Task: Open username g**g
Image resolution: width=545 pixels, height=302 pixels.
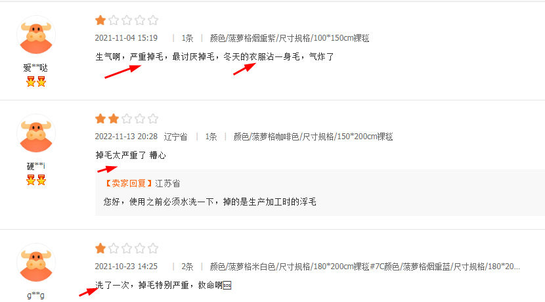Action: pyautogui.click(x=36, y=295)
